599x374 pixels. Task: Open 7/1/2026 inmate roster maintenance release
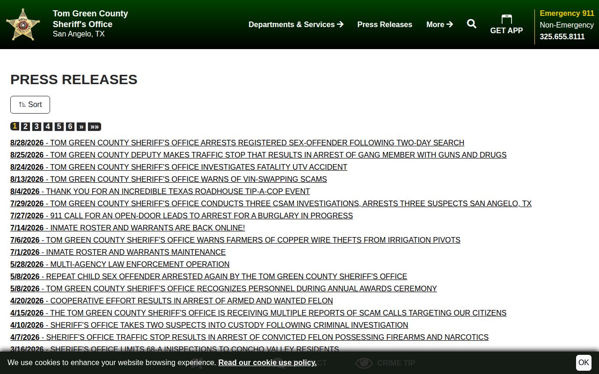pos(118,252)
